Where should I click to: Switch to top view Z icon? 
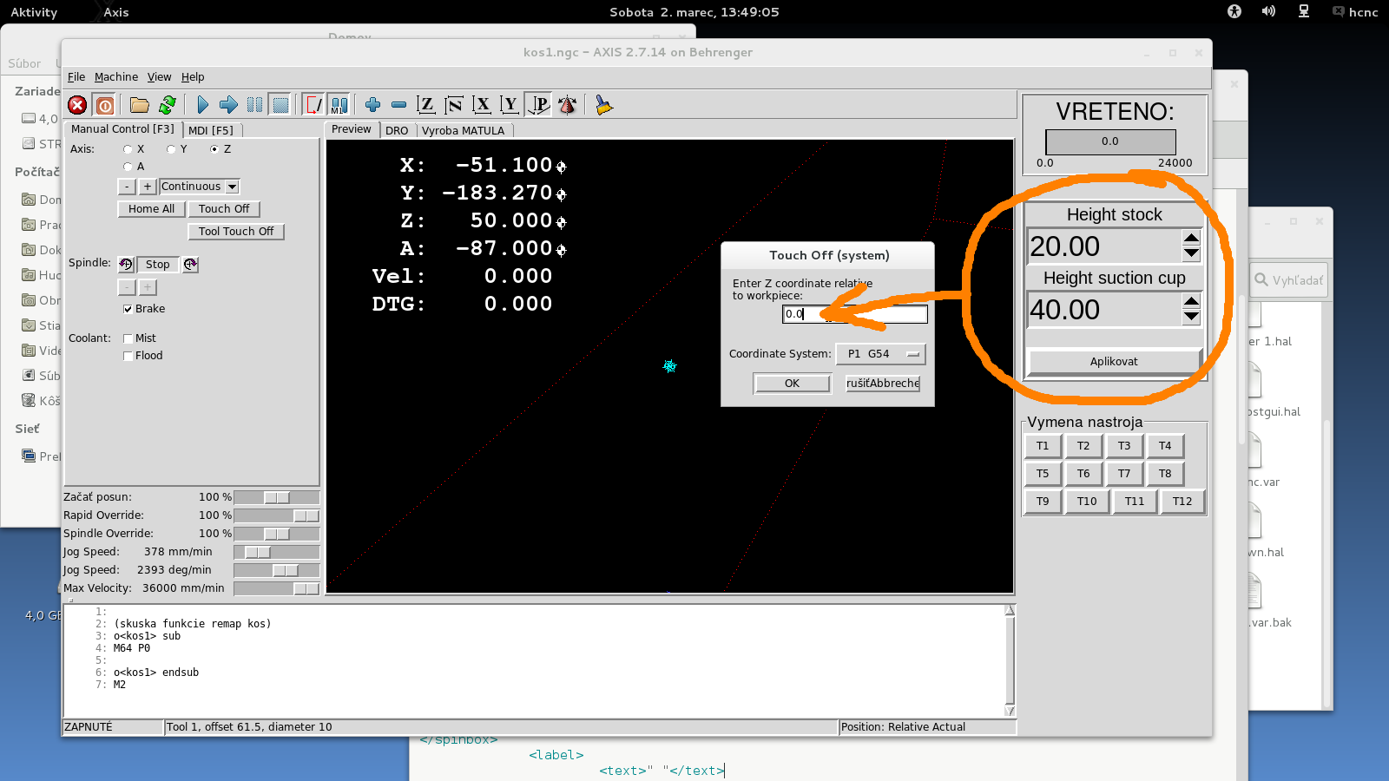pyautogui.click(x=425, y=105)
